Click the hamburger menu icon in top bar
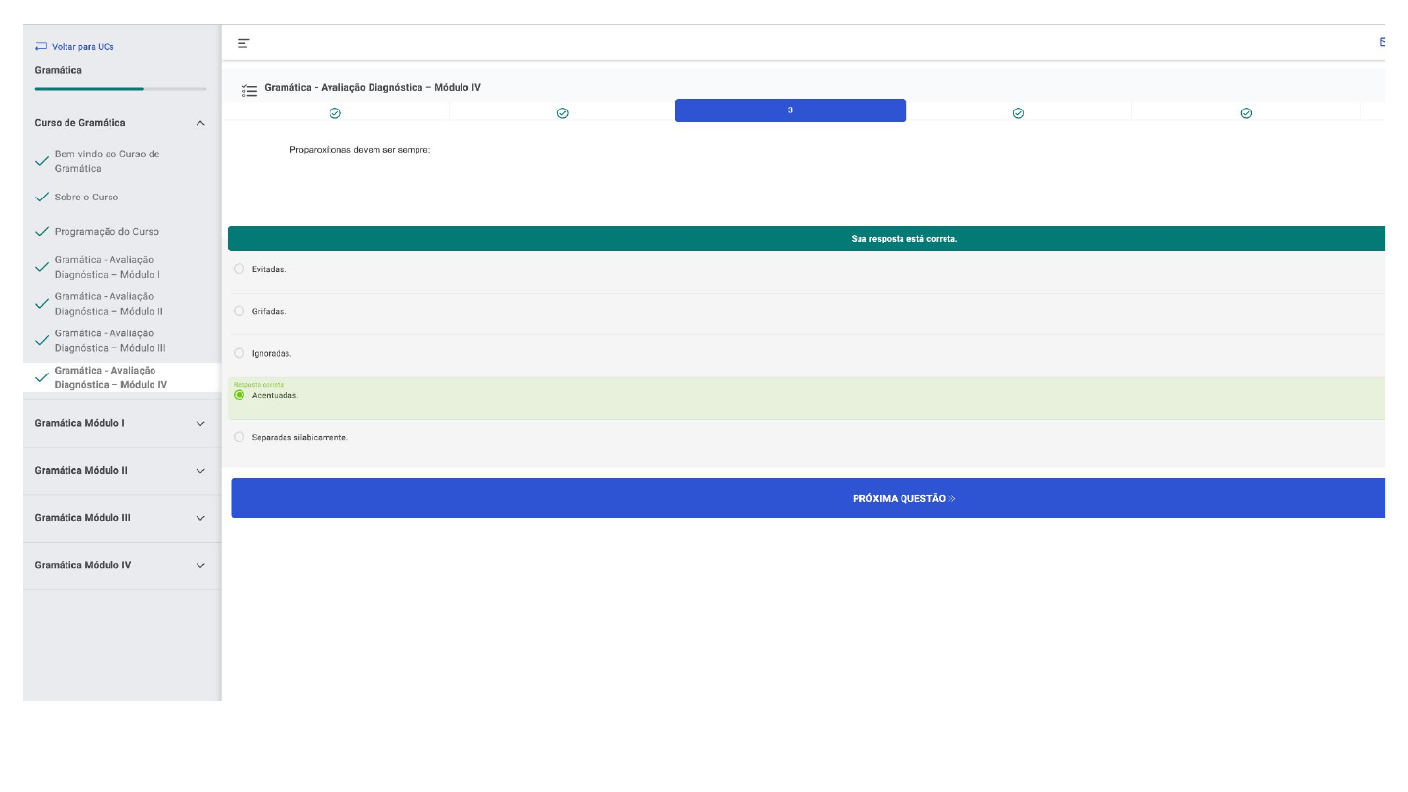Image resolution: width=1408 pixels, height=792 pixels. coord(243,43)
